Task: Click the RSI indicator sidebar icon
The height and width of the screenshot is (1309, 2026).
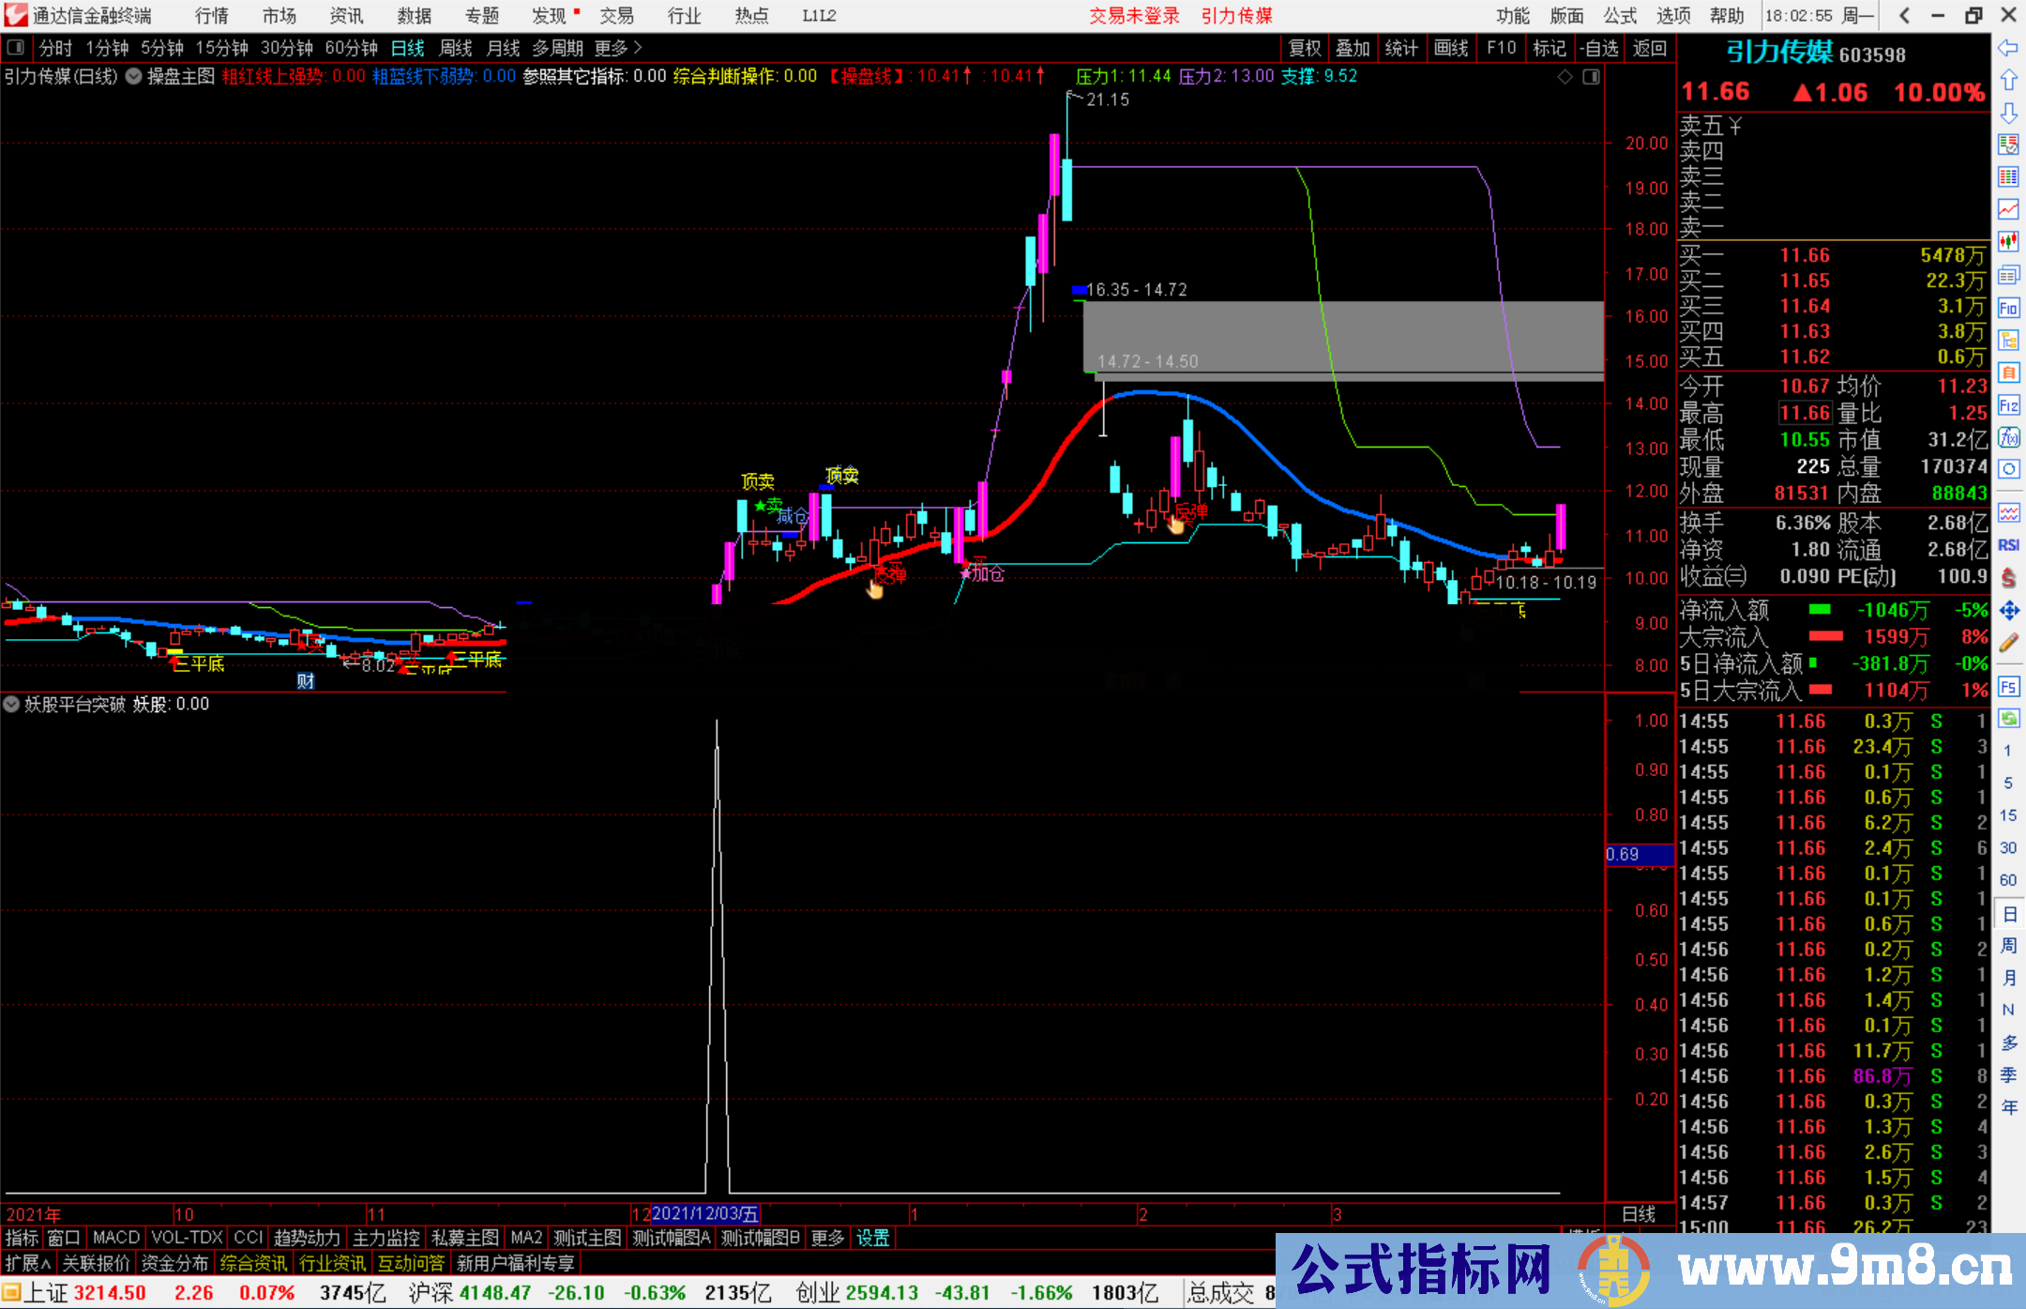Action: pyautogui.click(x=2008, y=545)
